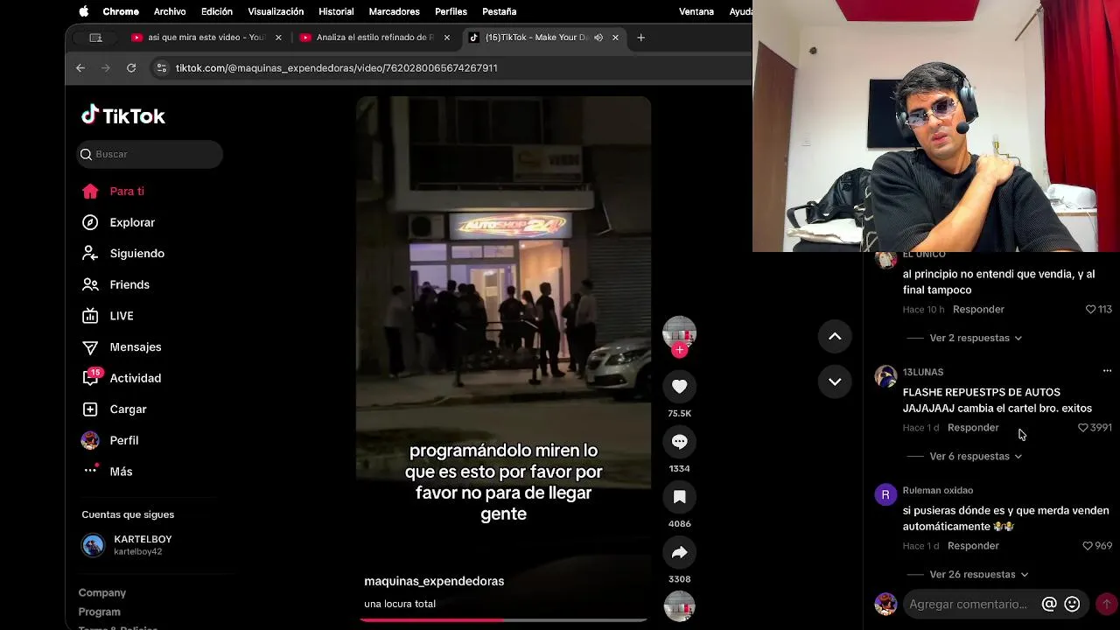The width and height of the screenshot is (1120, 630).
Task: Reply to Ruleman oxidao comment
Action: pyautogui.click(x=973, y=546)
